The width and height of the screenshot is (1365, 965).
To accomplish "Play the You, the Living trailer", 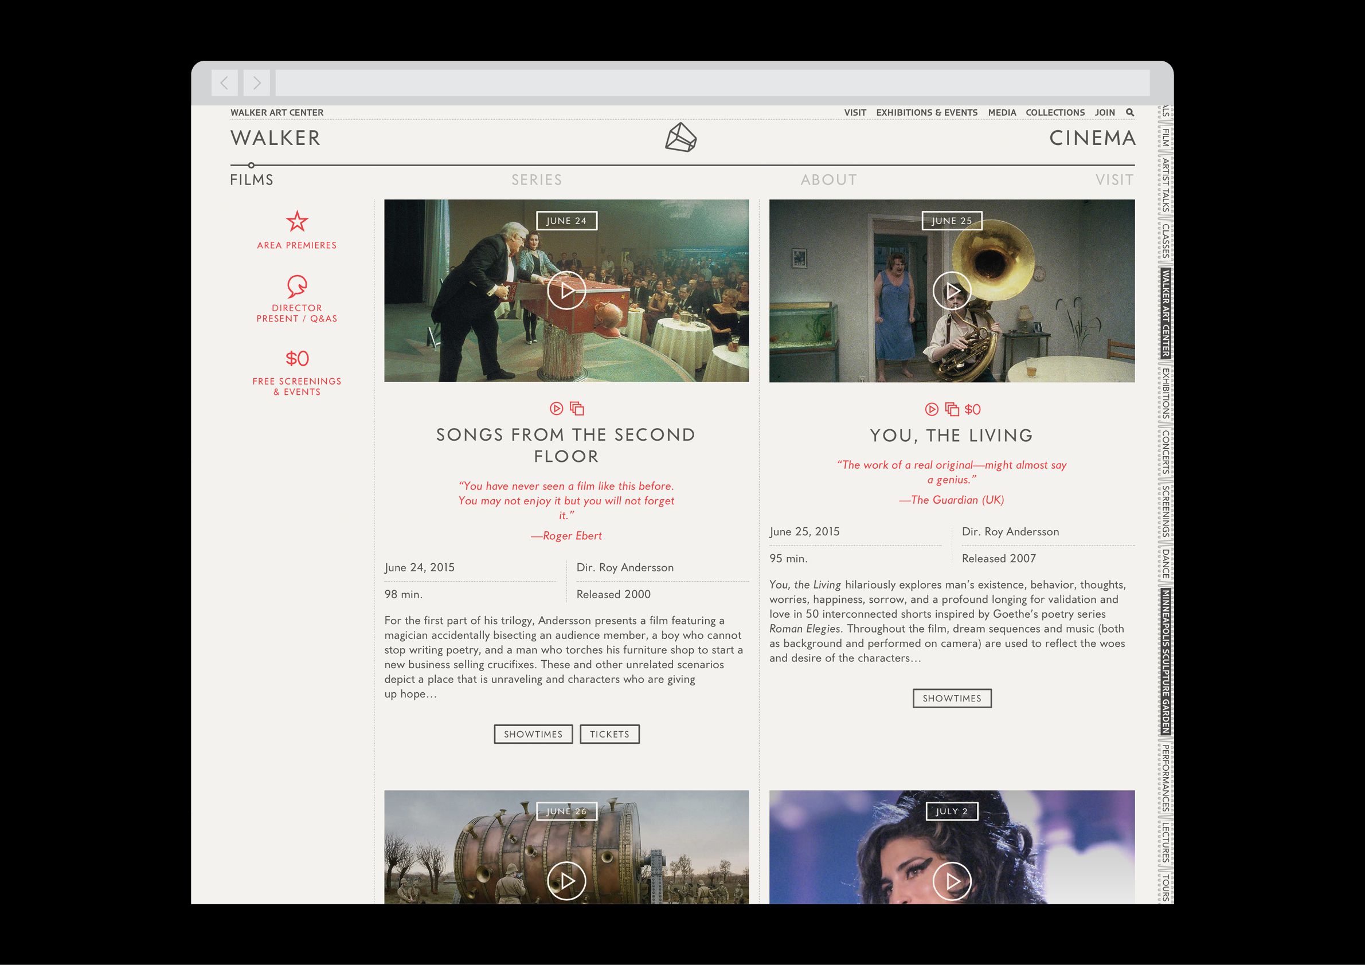I will coord(951,291).
